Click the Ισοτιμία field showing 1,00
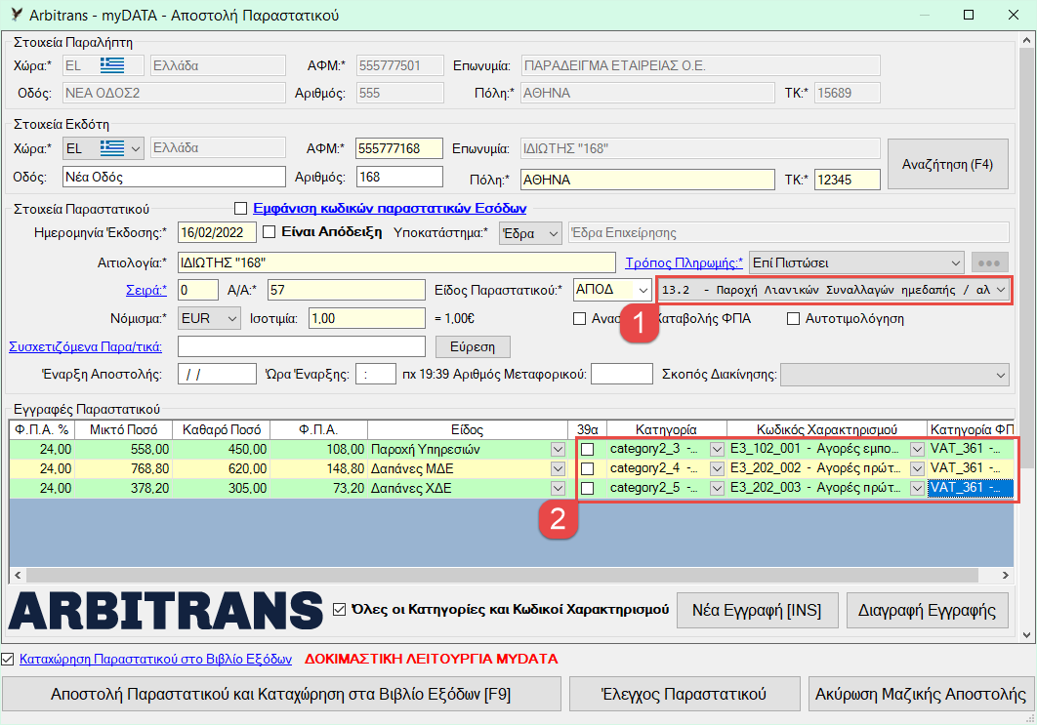The width and height of the screenshot is (1037, 725). pos(367,318)
